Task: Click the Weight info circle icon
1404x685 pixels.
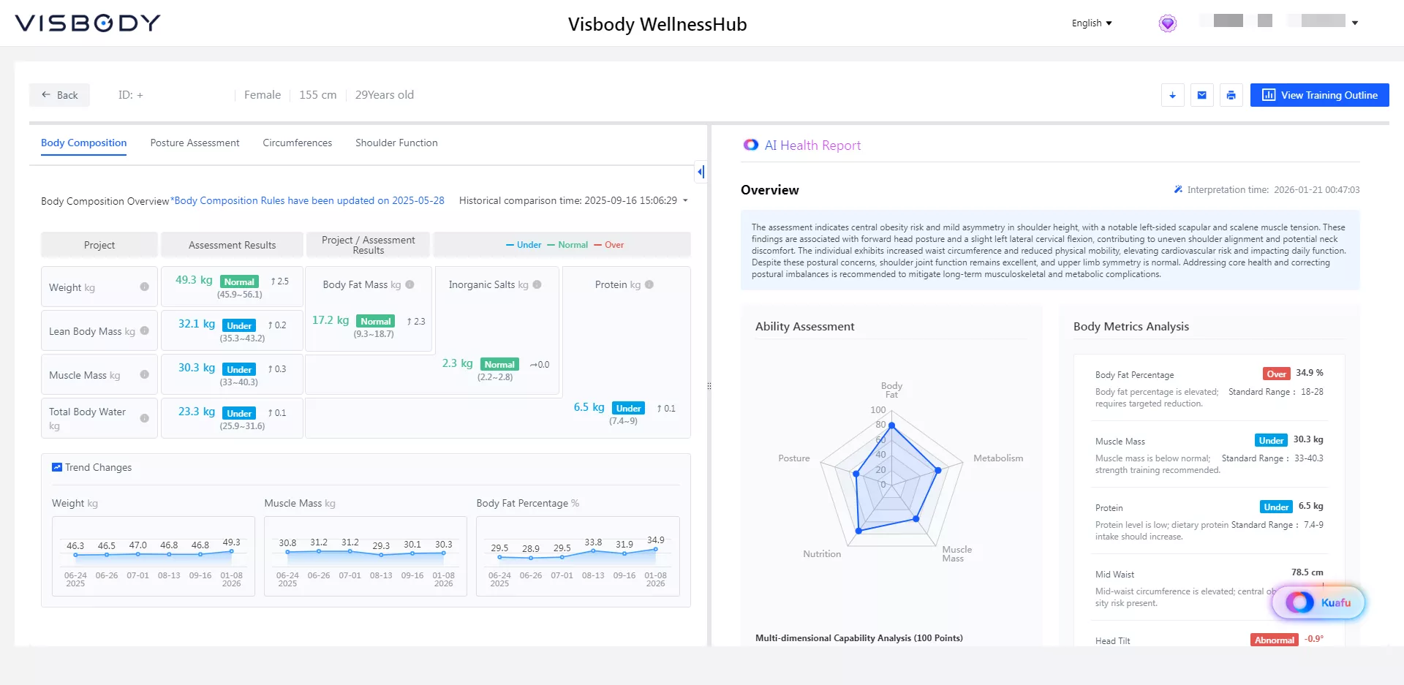Action: pyautogui.click(x=144, y=287)
